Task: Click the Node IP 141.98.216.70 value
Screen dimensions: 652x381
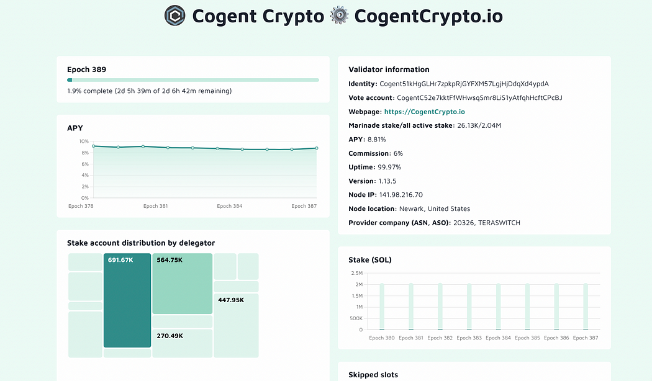Action: point(401,195)
